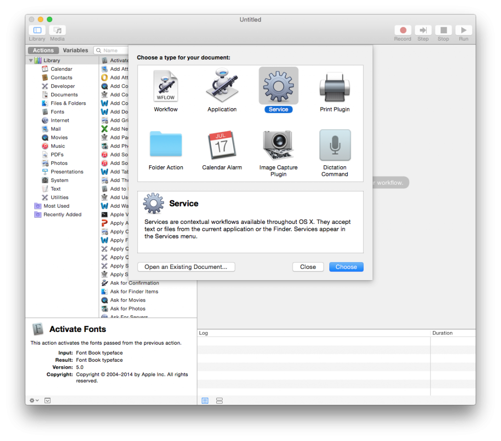Toggle the Library panel toolbar button
This screenshot has width=501, height=441.
click(37, 30)
